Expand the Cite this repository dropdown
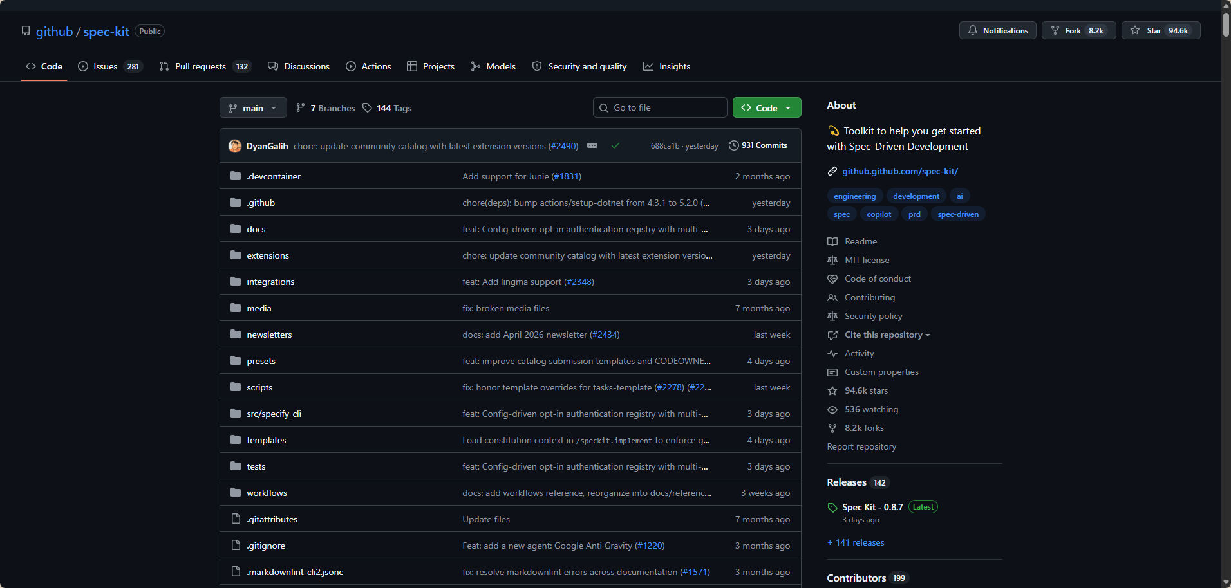The image size is (1231, 588). [x=887, y=335]
